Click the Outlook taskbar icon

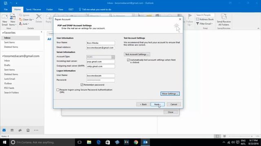145,142
